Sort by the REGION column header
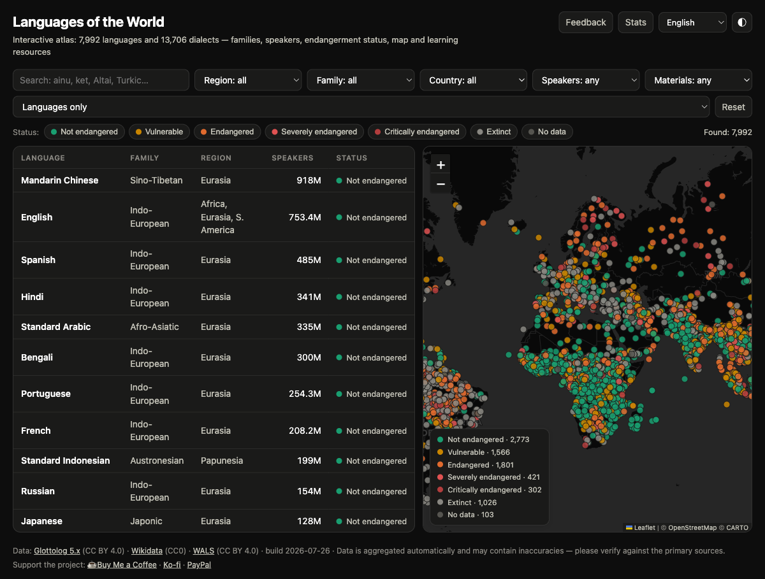This screenshot has width=765, height=579. 216,158
